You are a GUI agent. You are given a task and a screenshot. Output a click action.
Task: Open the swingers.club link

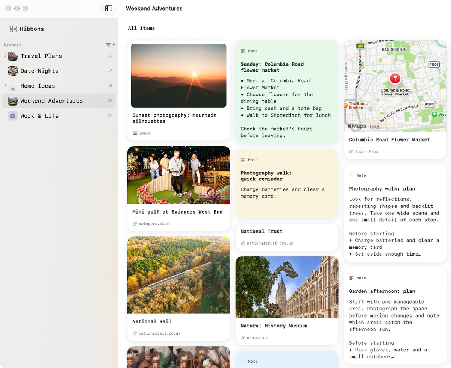tap(154, 224)
